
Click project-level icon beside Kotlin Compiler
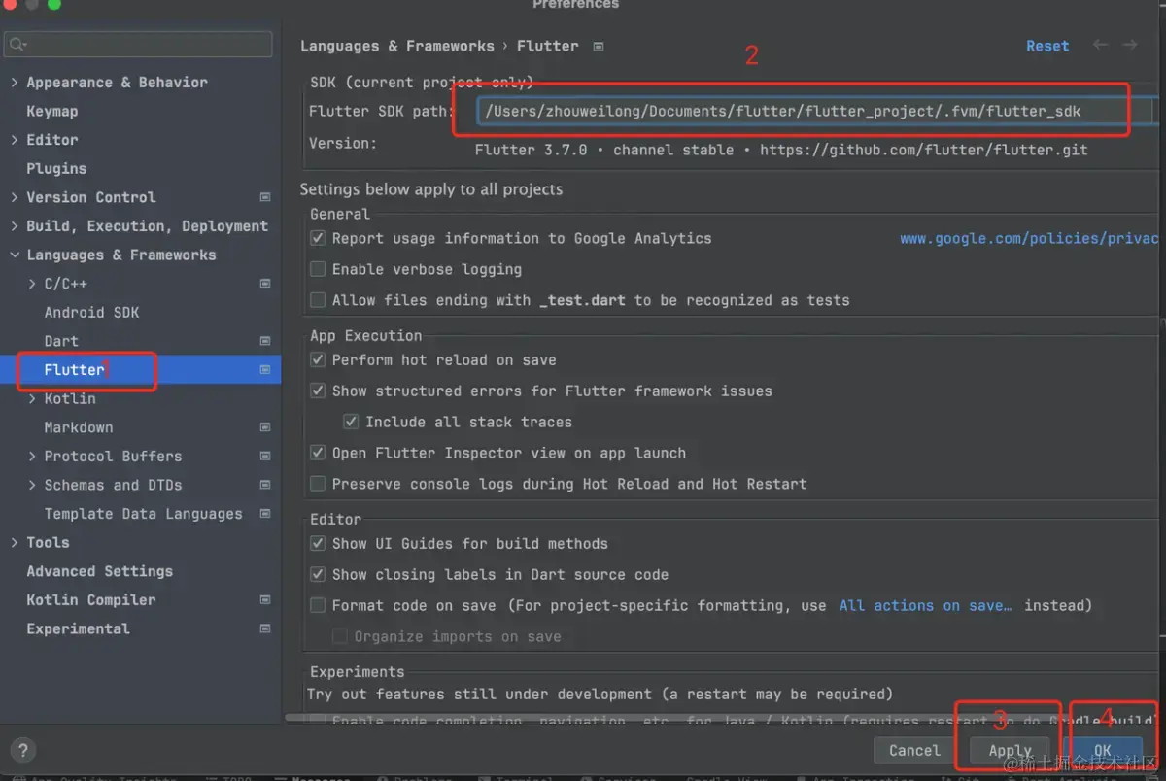coord(265,600)
